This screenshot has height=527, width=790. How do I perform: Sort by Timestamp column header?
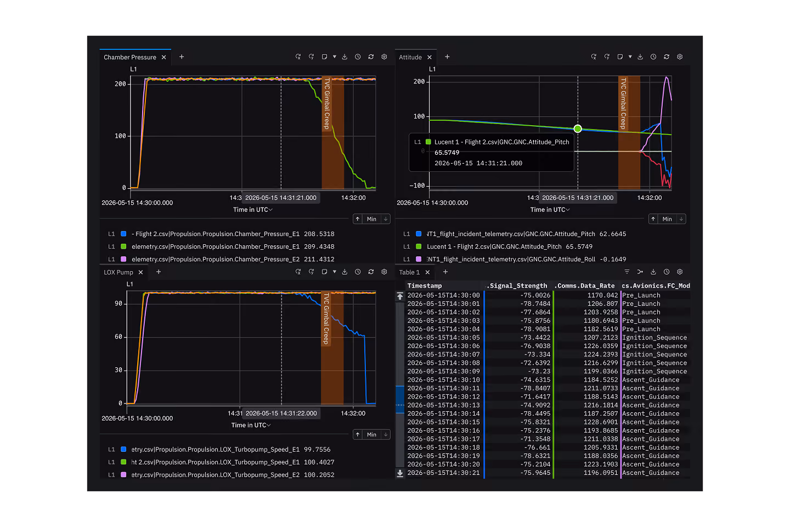tap(425, 285)
